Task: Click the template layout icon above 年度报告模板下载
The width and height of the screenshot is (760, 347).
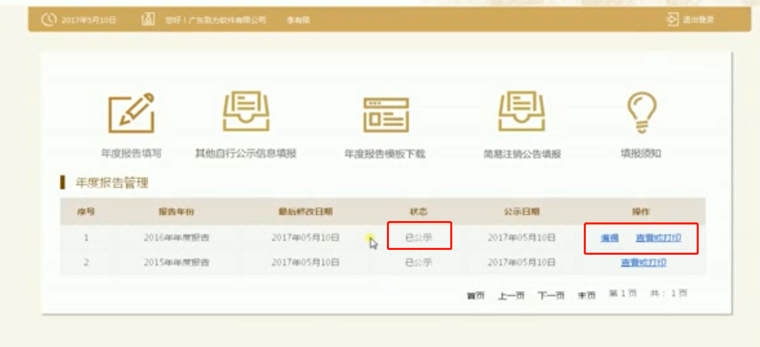Action: 386,114
